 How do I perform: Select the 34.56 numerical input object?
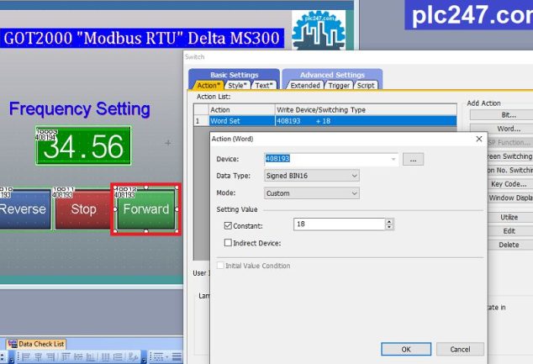(83, 145)
